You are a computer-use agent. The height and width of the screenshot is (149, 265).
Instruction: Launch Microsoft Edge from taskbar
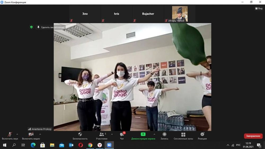point(33,145)
